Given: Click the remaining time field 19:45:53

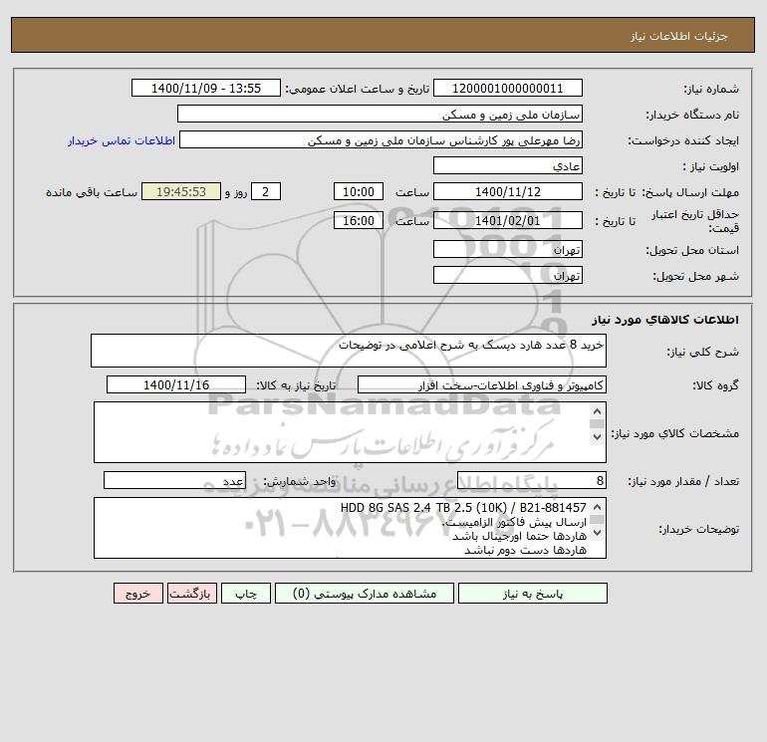Looking at the screenshot, I should (181, 192).
